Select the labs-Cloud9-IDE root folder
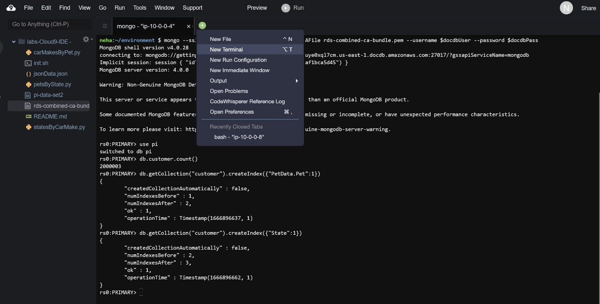 tap(48, 42)
